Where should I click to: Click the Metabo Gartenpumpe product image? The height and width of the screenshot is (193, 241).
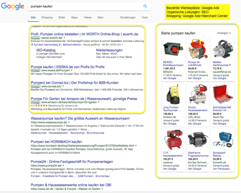point(223,49)
